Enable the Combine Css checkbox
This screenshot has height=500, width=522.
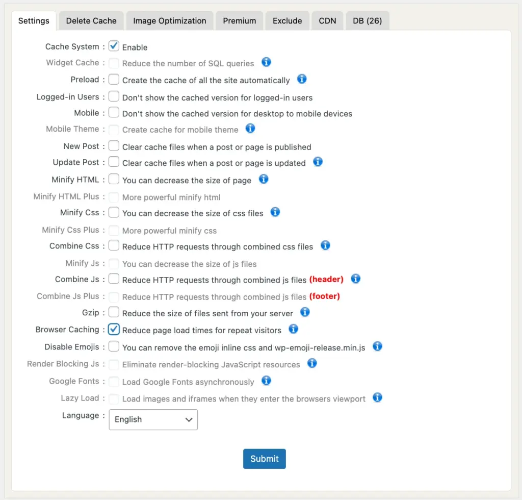114,245
